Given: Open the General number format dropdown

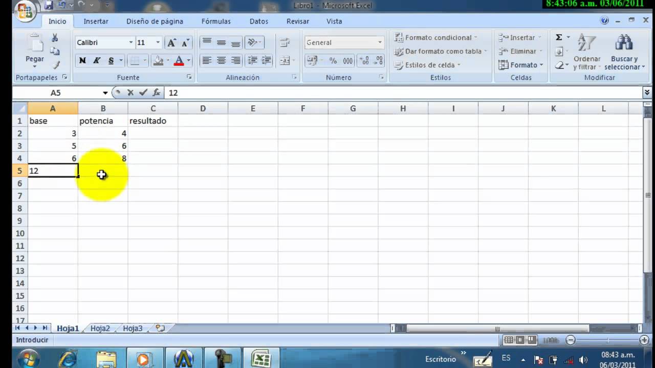Looking at the screenshot, I should click(x=379, y=42).
